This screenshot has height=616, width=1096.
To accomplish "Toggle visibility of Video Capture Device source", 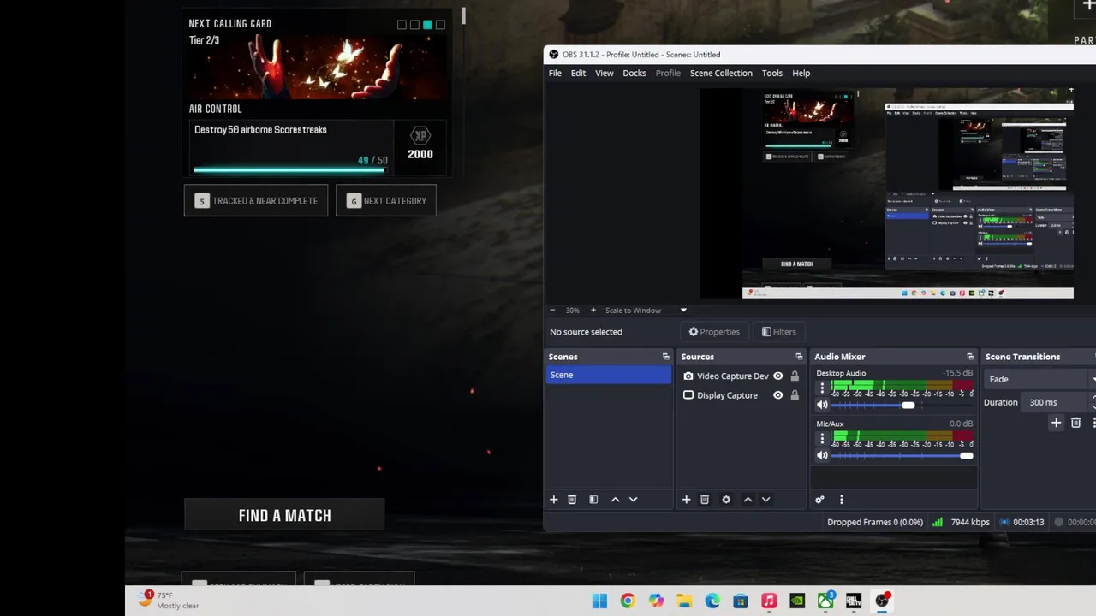I will [778, 376].
